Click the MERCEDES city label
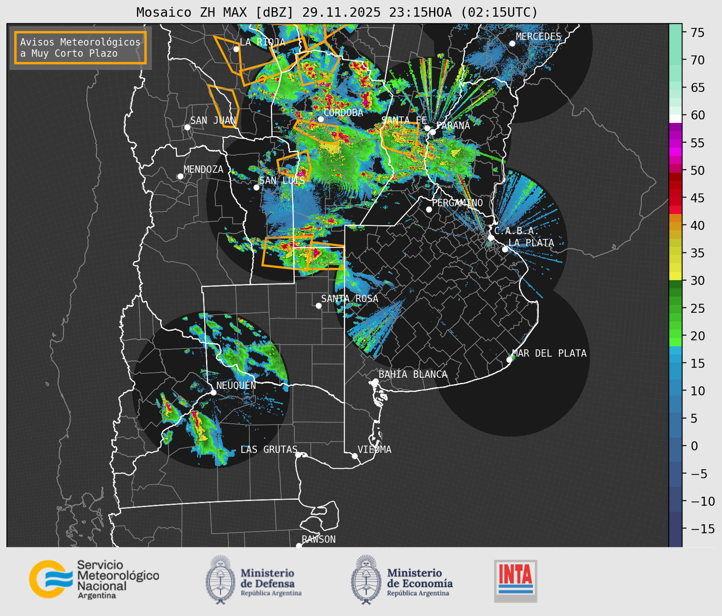Screen dimensions: 722x616 pos(538,36)
